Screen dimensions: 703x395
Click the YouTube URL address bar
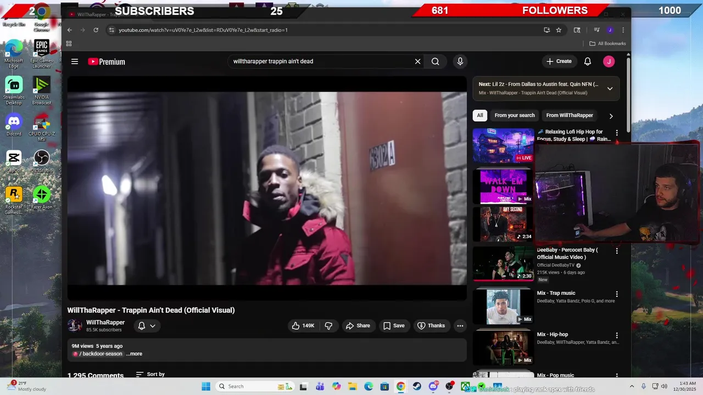(324, 30)
